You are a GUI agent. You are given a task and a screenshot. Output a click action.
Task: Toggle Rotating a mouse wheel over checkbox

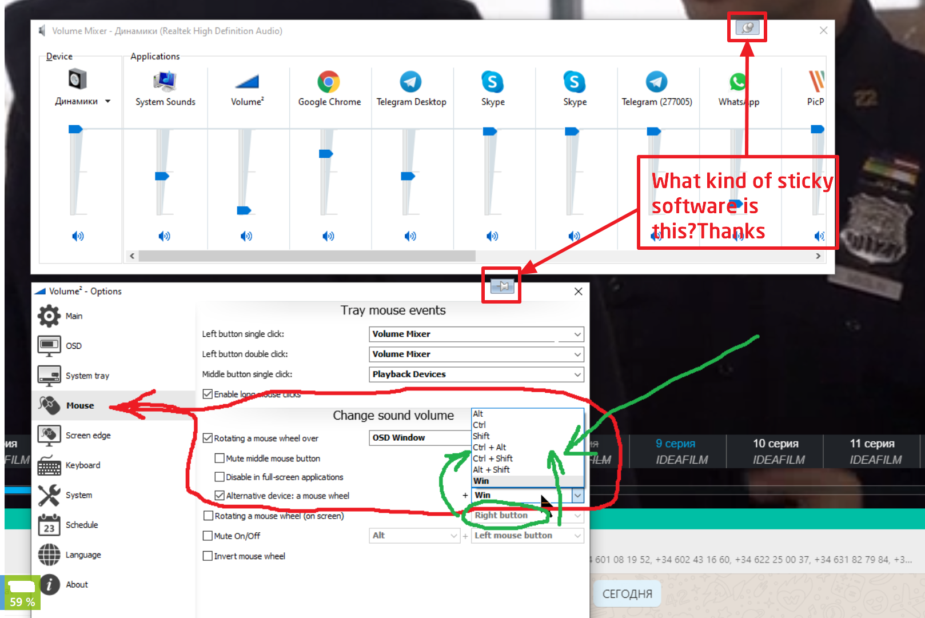208,438
